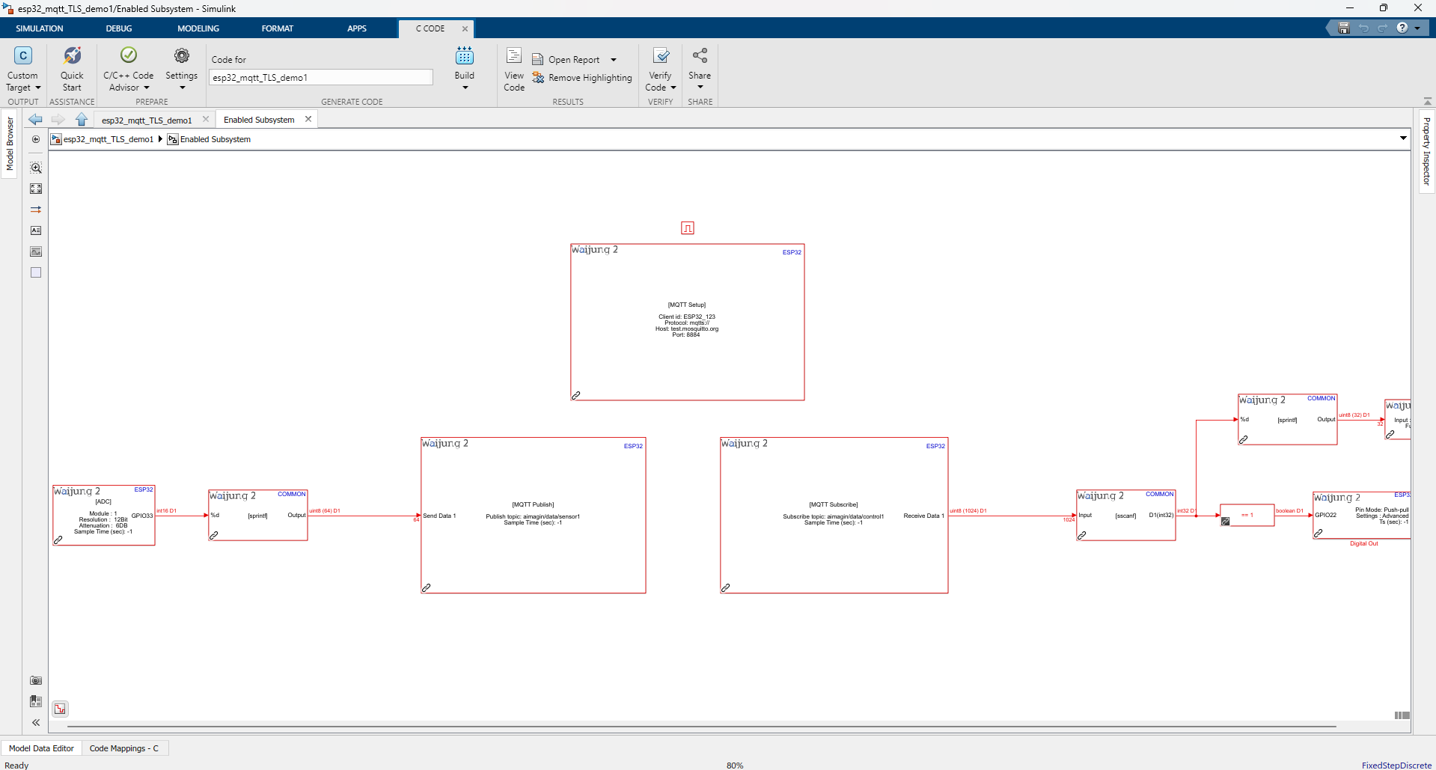The image size is (1436, 770).
Task: Switch to the SIMULATION tab
Action: point(40,28)
